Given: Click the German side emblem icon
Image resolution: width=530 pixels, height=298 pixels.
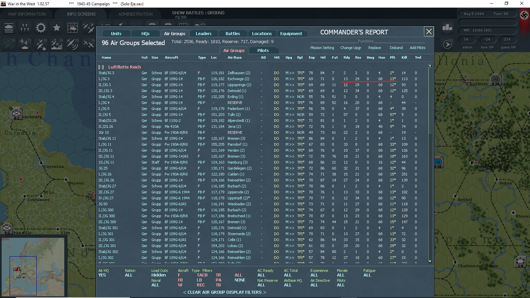Looking at the screenshot, I should click(524, 15).
